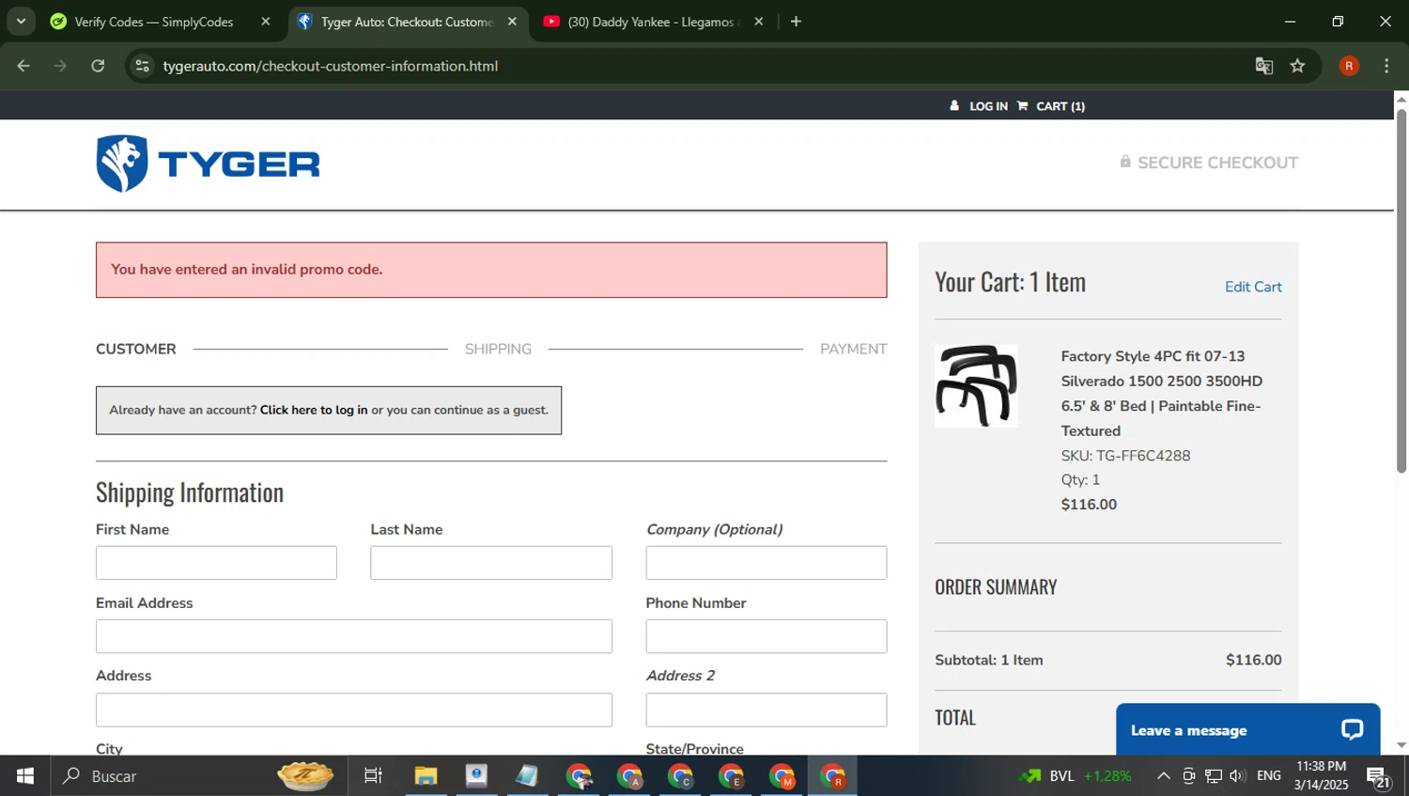Open the Chrome profile avatar R
The height and width of the screenshot is (796, 1409).
click(x=1349, y=66)
